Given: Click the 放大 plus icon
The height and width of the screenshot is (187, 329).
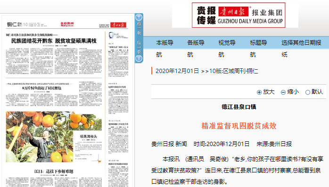Looking at the screenshot, I should pos(259,92).
